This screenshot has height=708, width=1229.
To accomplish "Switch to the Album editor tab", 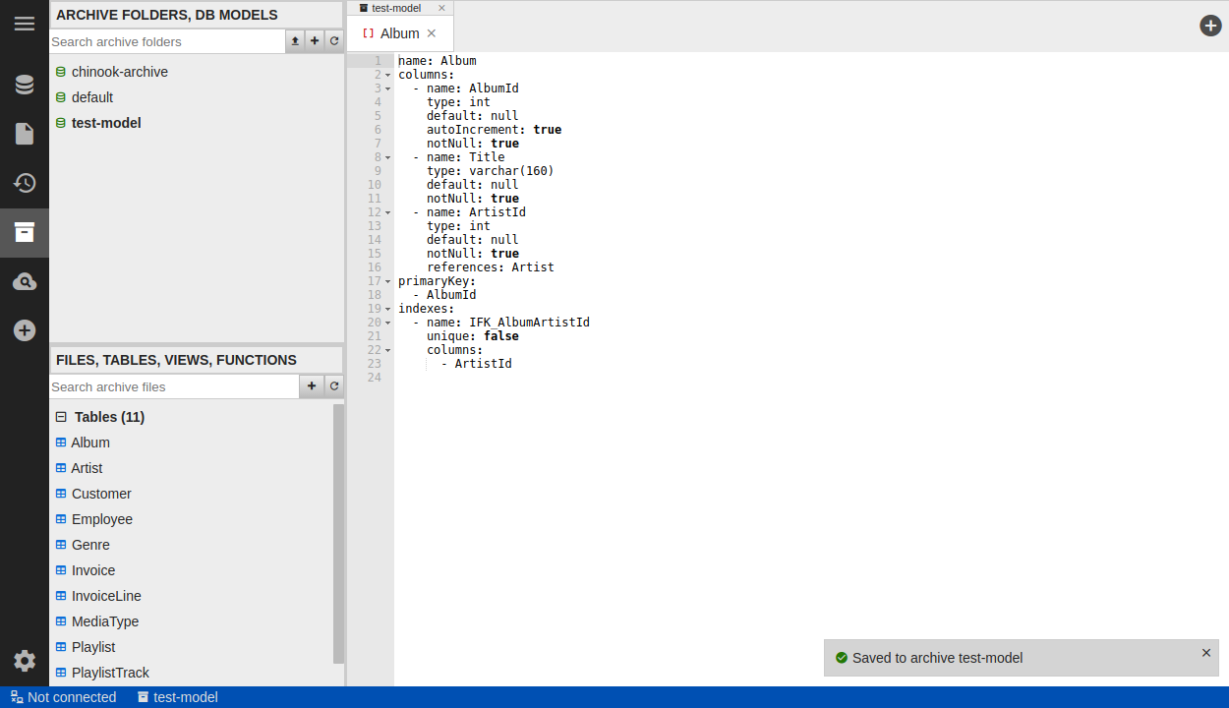I will (x=399, y=33).
